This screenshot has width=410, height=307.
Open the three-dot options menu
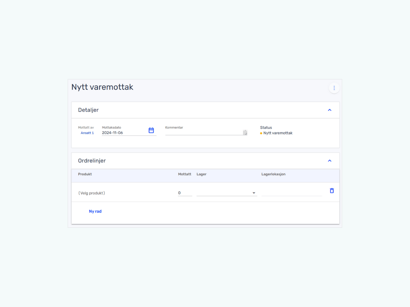(334, 88)
